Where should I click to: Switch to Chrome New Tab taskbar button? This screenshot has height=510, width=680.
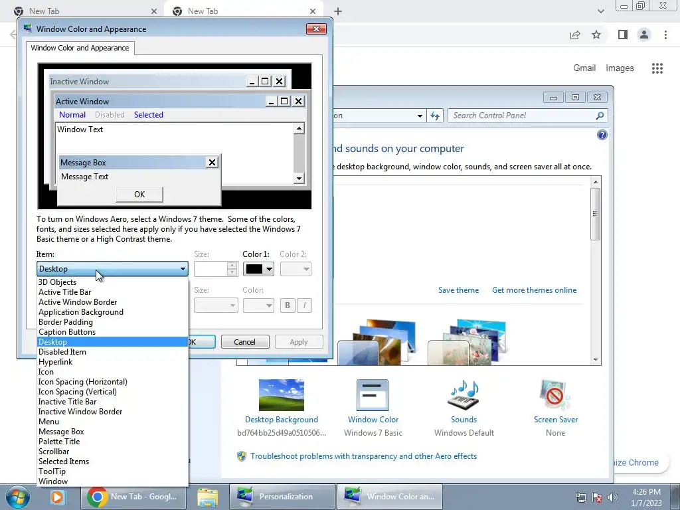coord(133,497)
